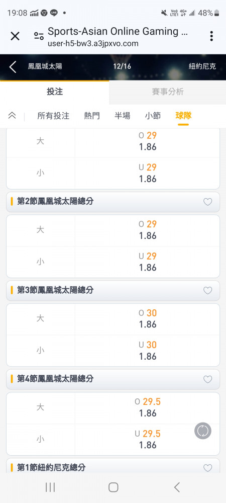Viewport: 226px width, 503px height.
Task: Tap the floating refresh odds button
Action: [x=203, y=431]
